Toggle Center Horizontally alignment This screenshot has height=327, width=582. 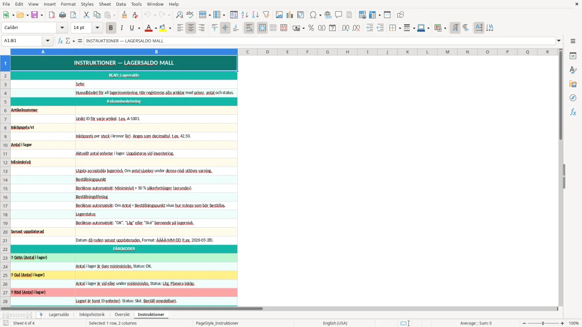(191, 28)
